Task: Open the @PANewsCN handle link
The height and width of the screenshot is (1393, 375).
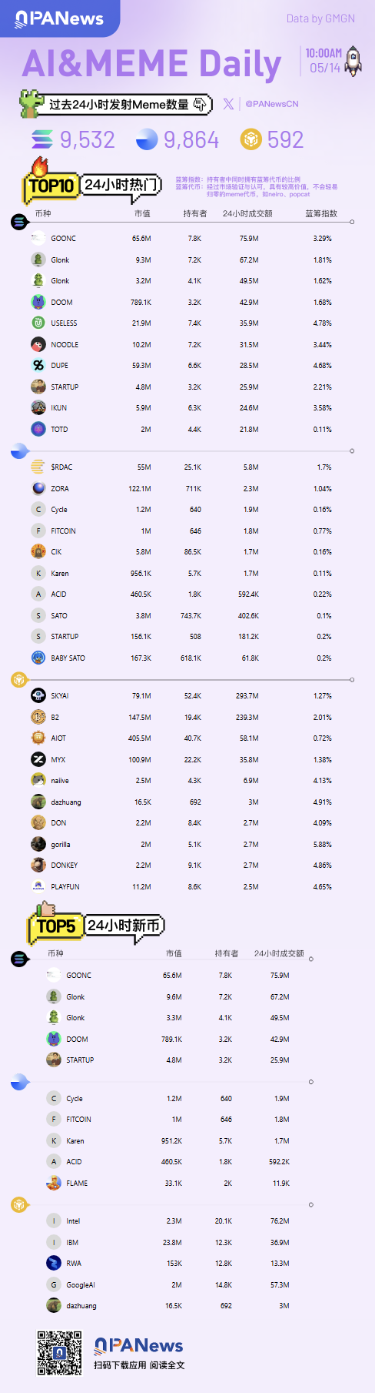Action: pos(272,103)
